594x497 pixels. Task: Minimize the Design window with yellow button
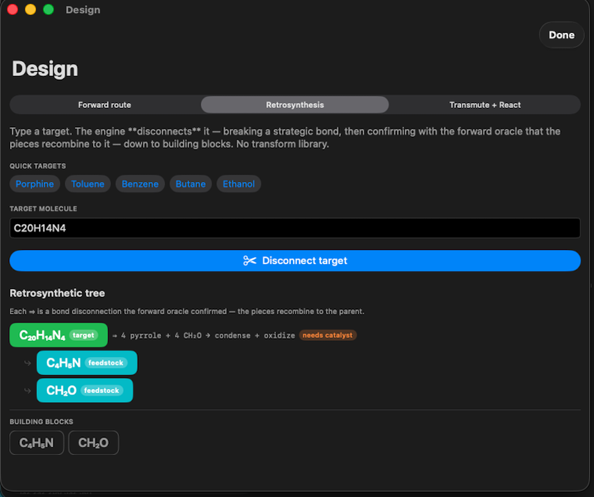(x=30, y=10)
